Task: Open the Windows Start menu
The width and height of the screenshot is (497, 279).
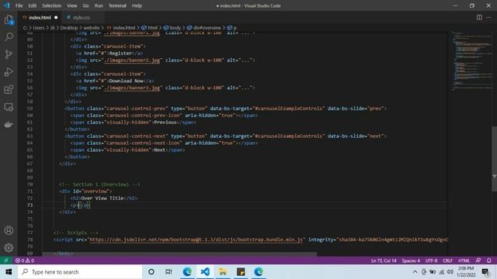Action: point(9,272)
